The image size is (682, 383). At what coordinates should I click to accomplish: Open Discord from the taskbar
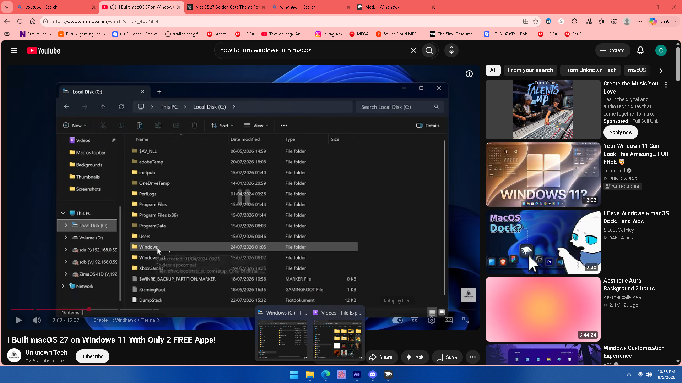372,374
